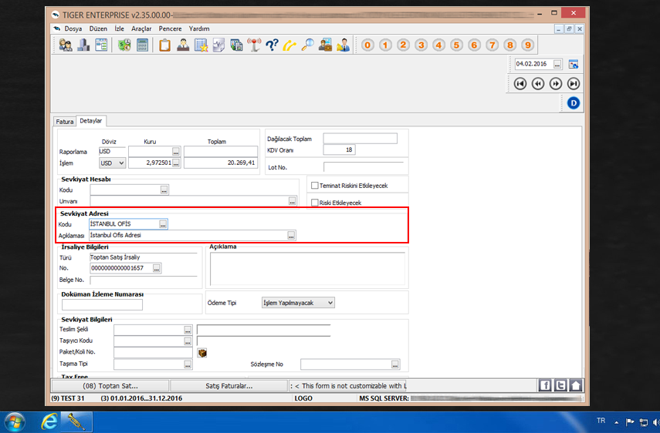Click the orange number 2 shortcut button
The width and height of the screenshot is (660, 433).
pyautogui.click(x=403, y=45)
